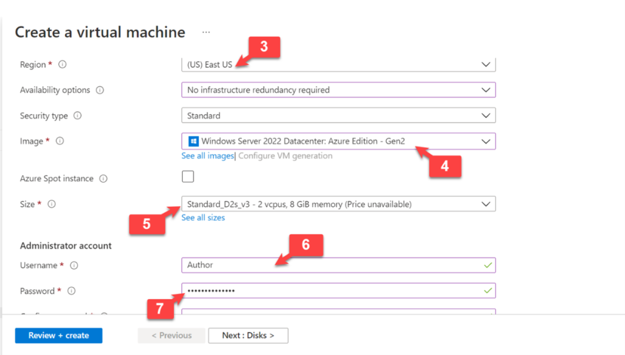Click the Configure VM generation link
Screen dimensions: 625x355
[x=286, y=156]
